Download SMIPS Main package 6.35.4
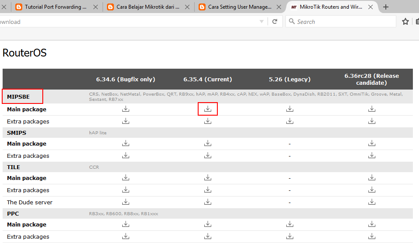Viewport: 419px width, 243px height. coord(208,143)
